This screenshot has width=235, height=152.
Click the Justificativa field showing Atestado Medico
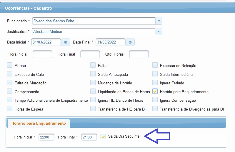click(94, 31)
